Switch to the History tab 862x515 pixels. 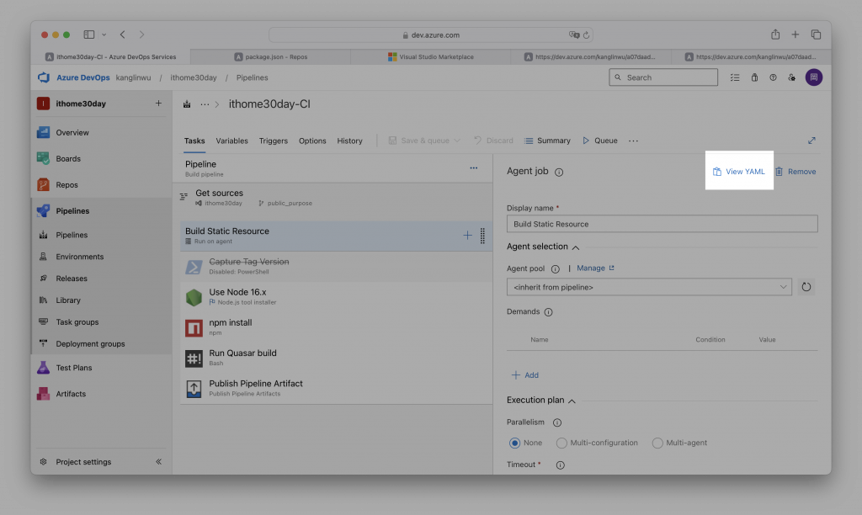pos(349,141)
